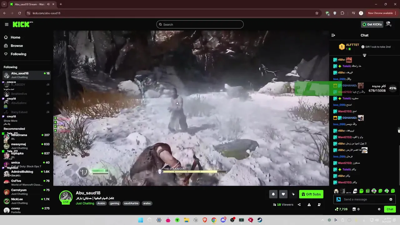
Task: Click the KICK logo
Action: point(23,24)
